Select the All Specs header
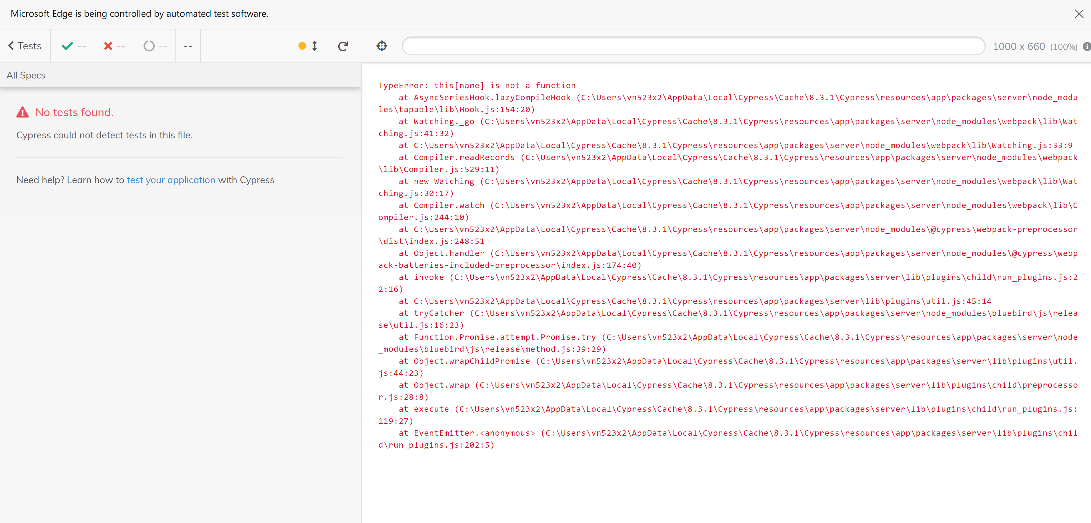1091x523 pixels. click(26, 75)
